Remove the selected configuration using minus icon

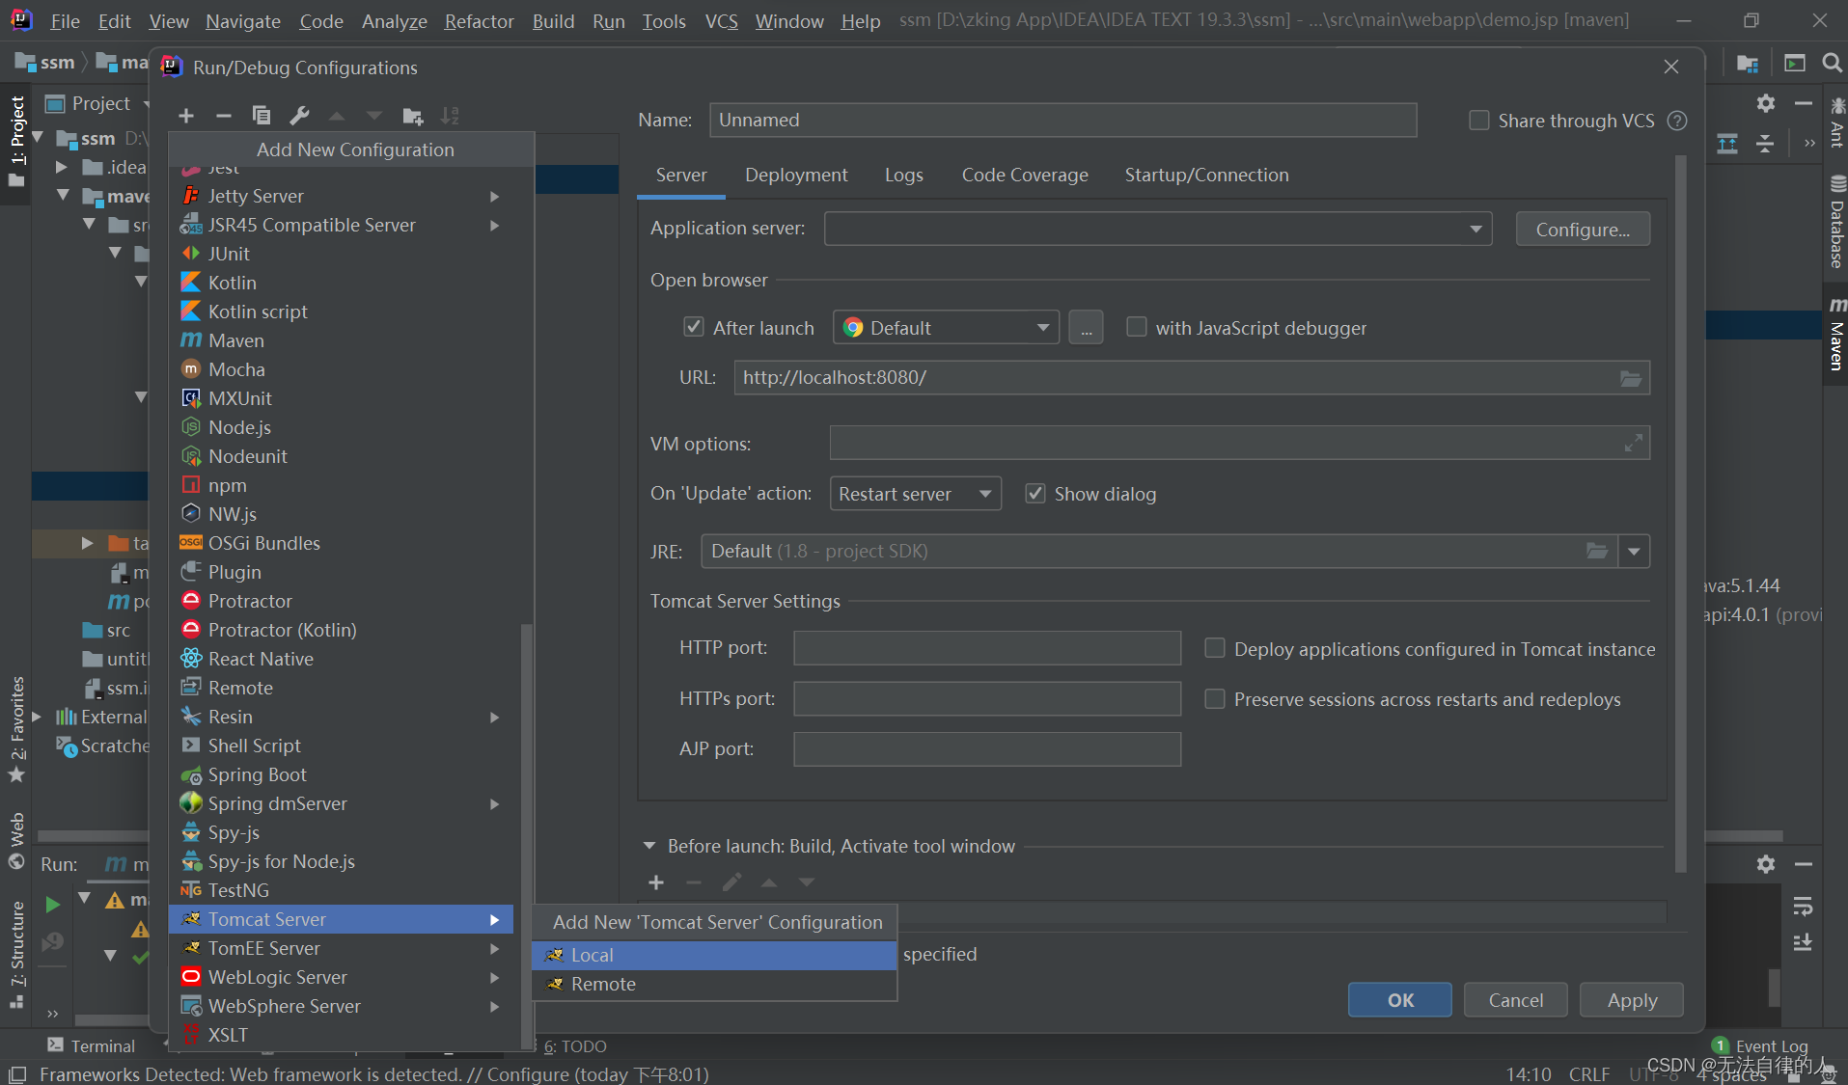[223, 116]
